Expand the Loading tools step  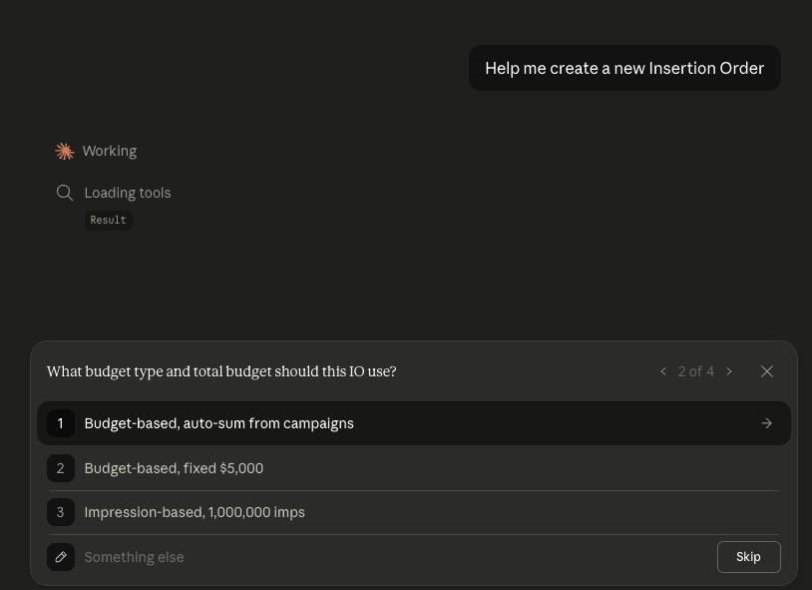click(128, 193)
